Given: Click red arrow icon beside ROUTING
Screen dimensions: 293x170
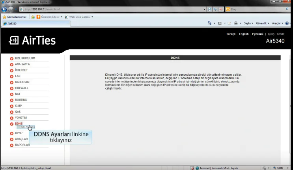Looking at the screenshot, I should [x=11, y=100].
